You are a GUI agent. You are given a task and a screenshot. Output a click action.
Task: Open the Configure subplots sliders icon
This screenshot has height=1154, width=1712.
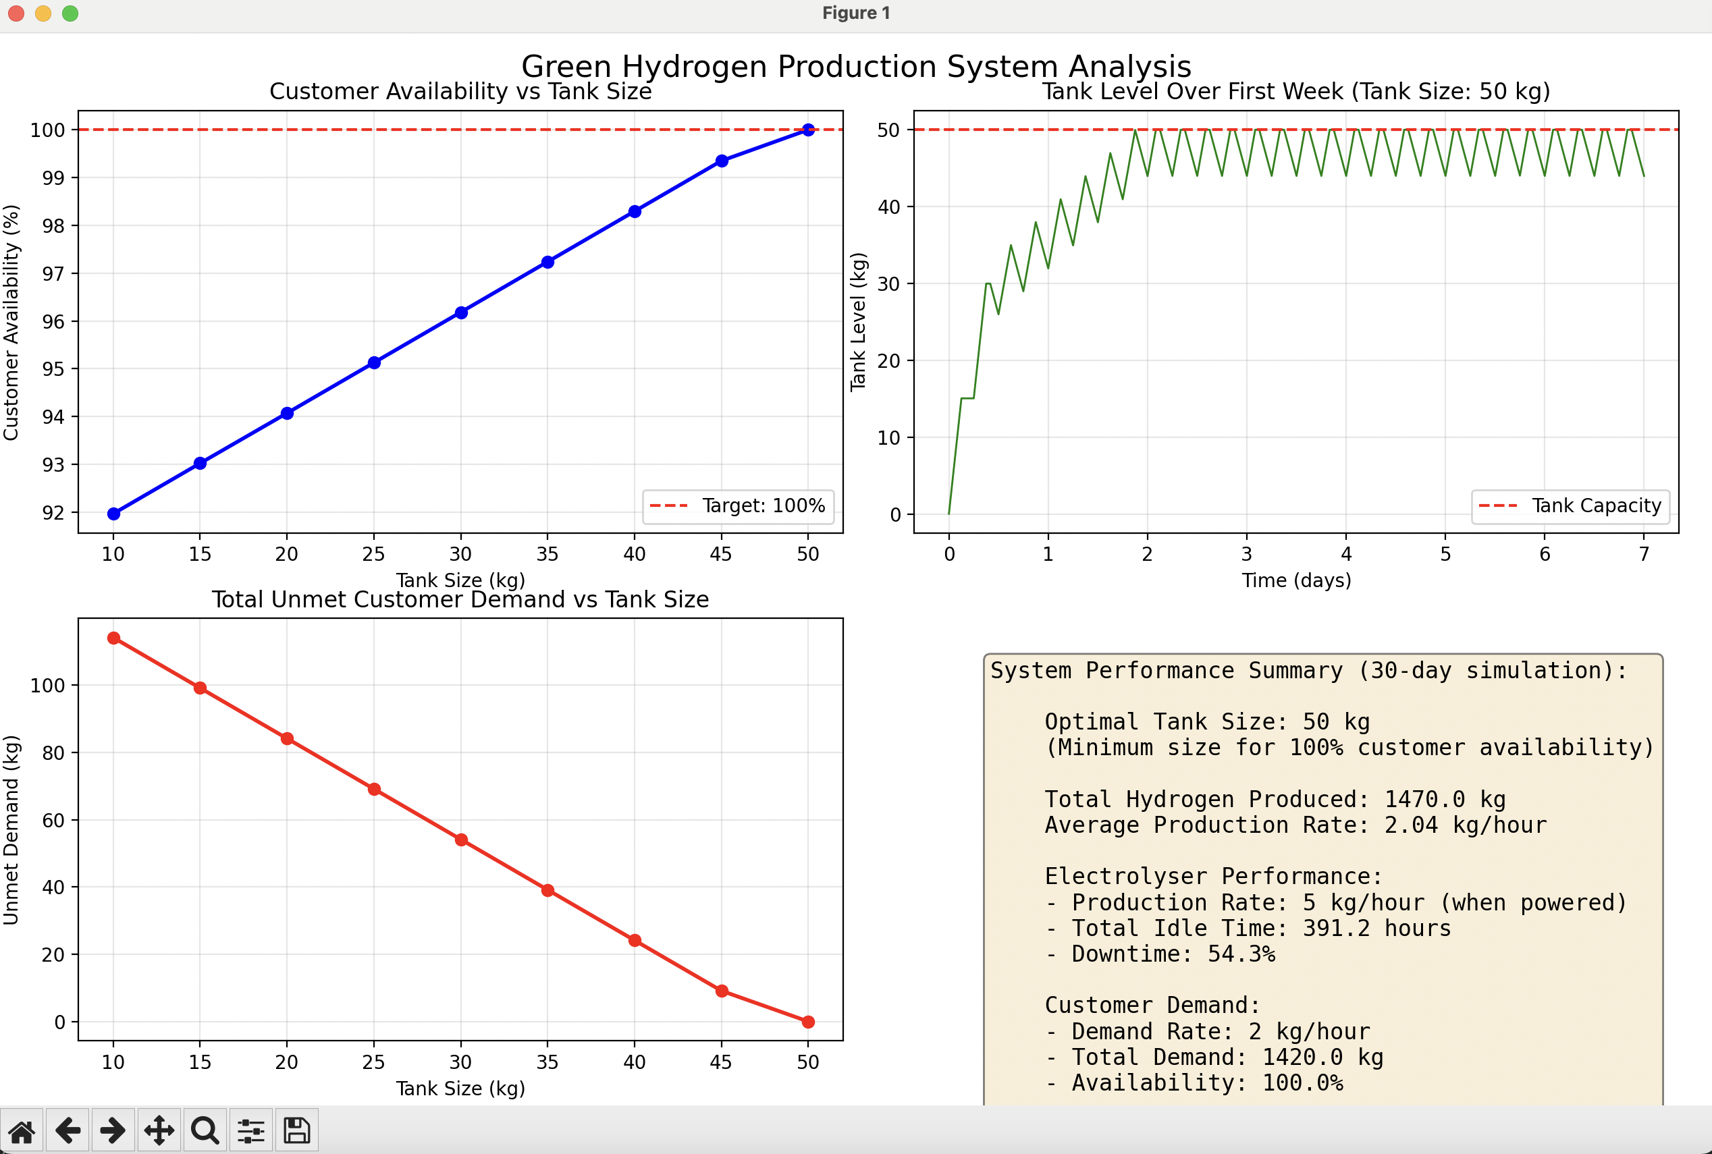[251, 1130]
